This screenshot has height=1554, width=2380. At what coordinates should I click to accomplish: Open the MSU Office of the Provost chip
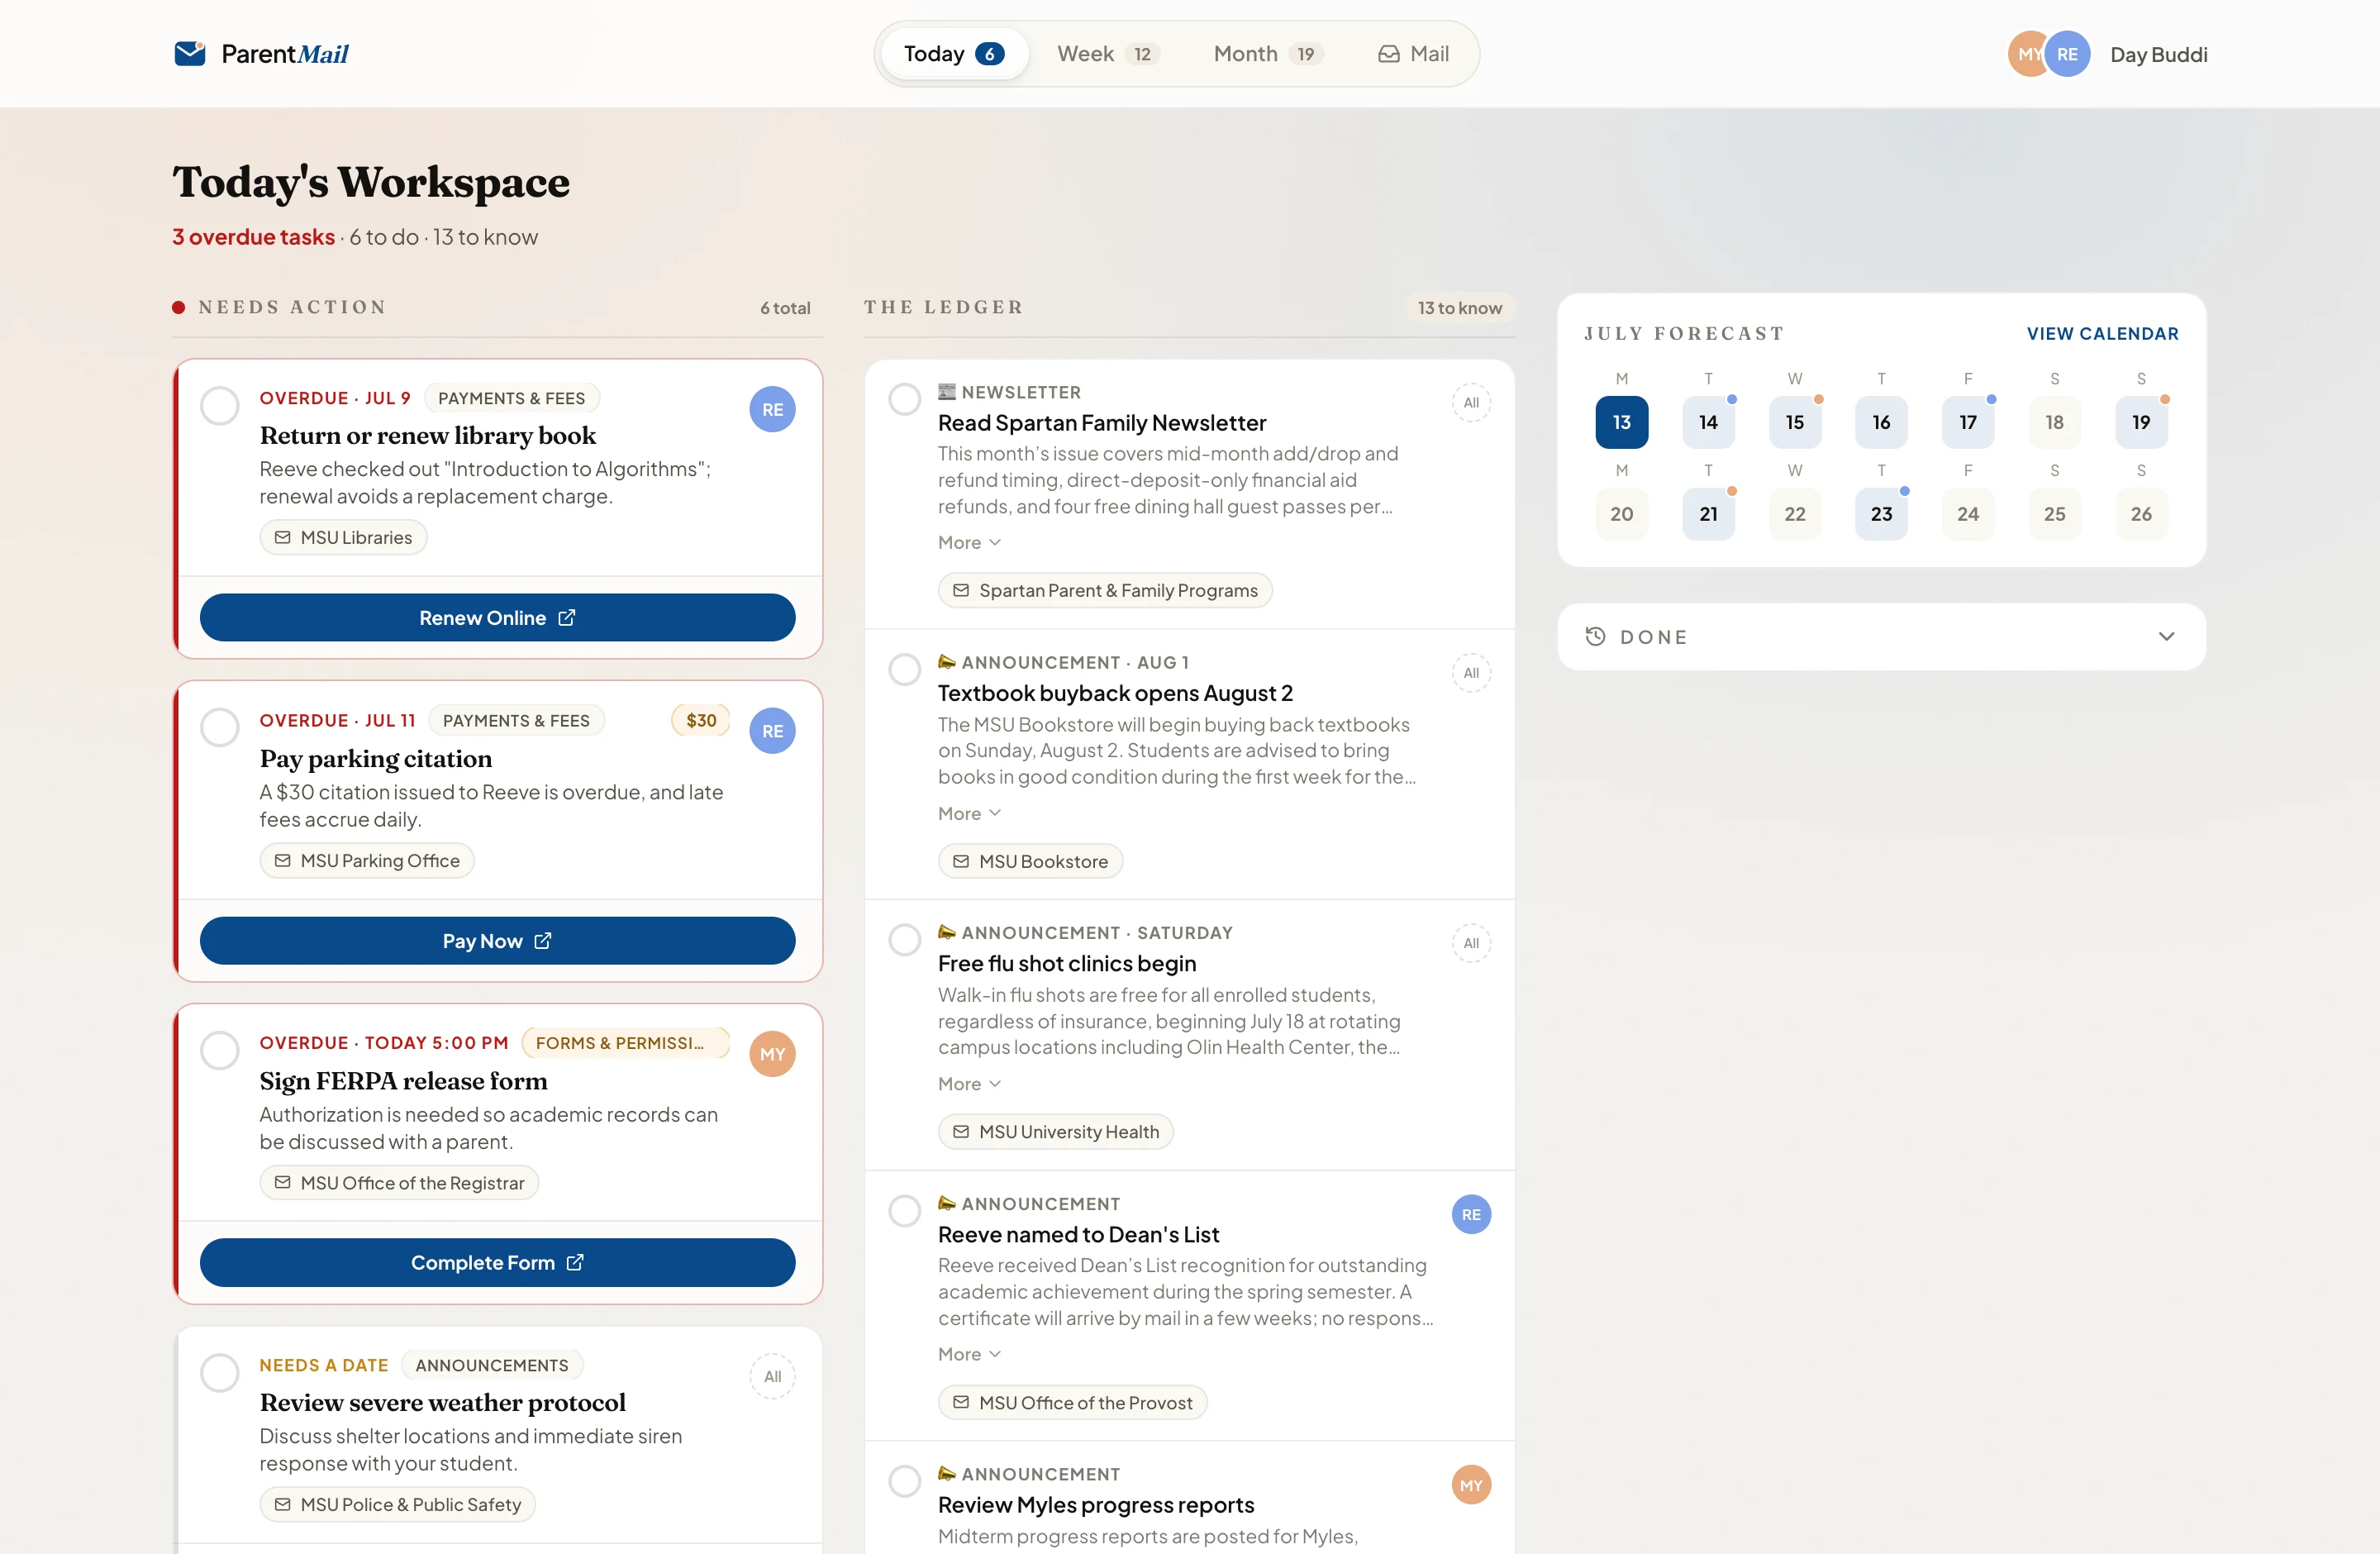(x=1072, y=1402)
